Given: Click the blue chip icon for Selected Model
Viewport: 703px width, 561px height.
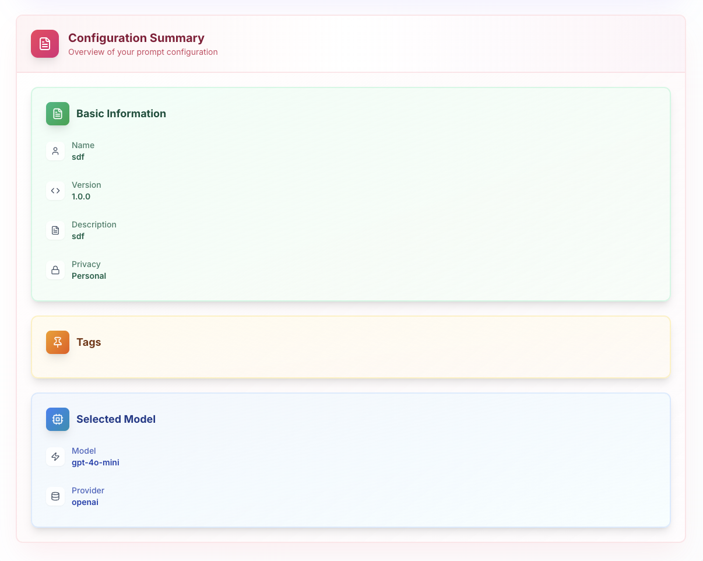Looking at the screenshot, I should (58, 419).
